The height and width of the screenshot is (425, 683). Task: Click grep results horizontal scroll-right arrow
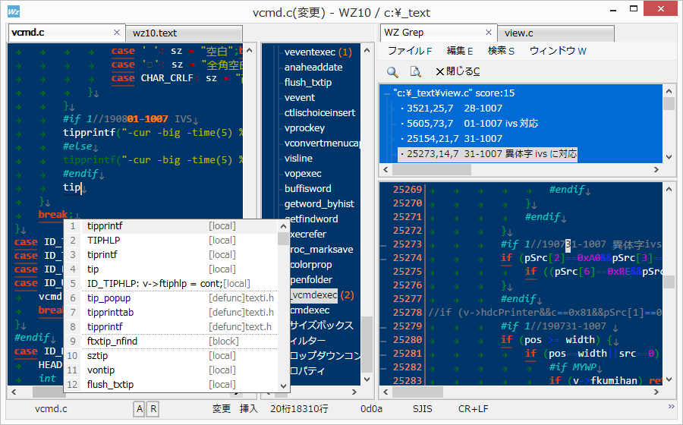point(656,170)
